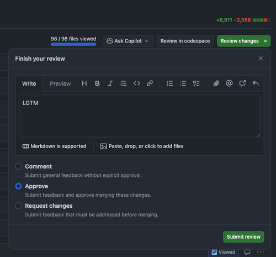Screen dimensions: 276x257
Task: Click the Submit review button
Action: (x=243, y=237)
